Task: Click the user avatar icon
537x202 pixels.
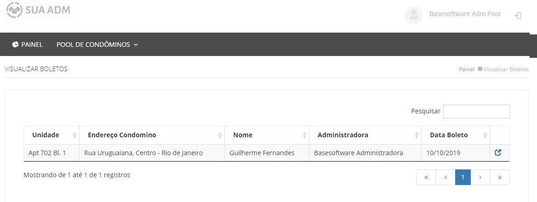Action: point(414,15)
